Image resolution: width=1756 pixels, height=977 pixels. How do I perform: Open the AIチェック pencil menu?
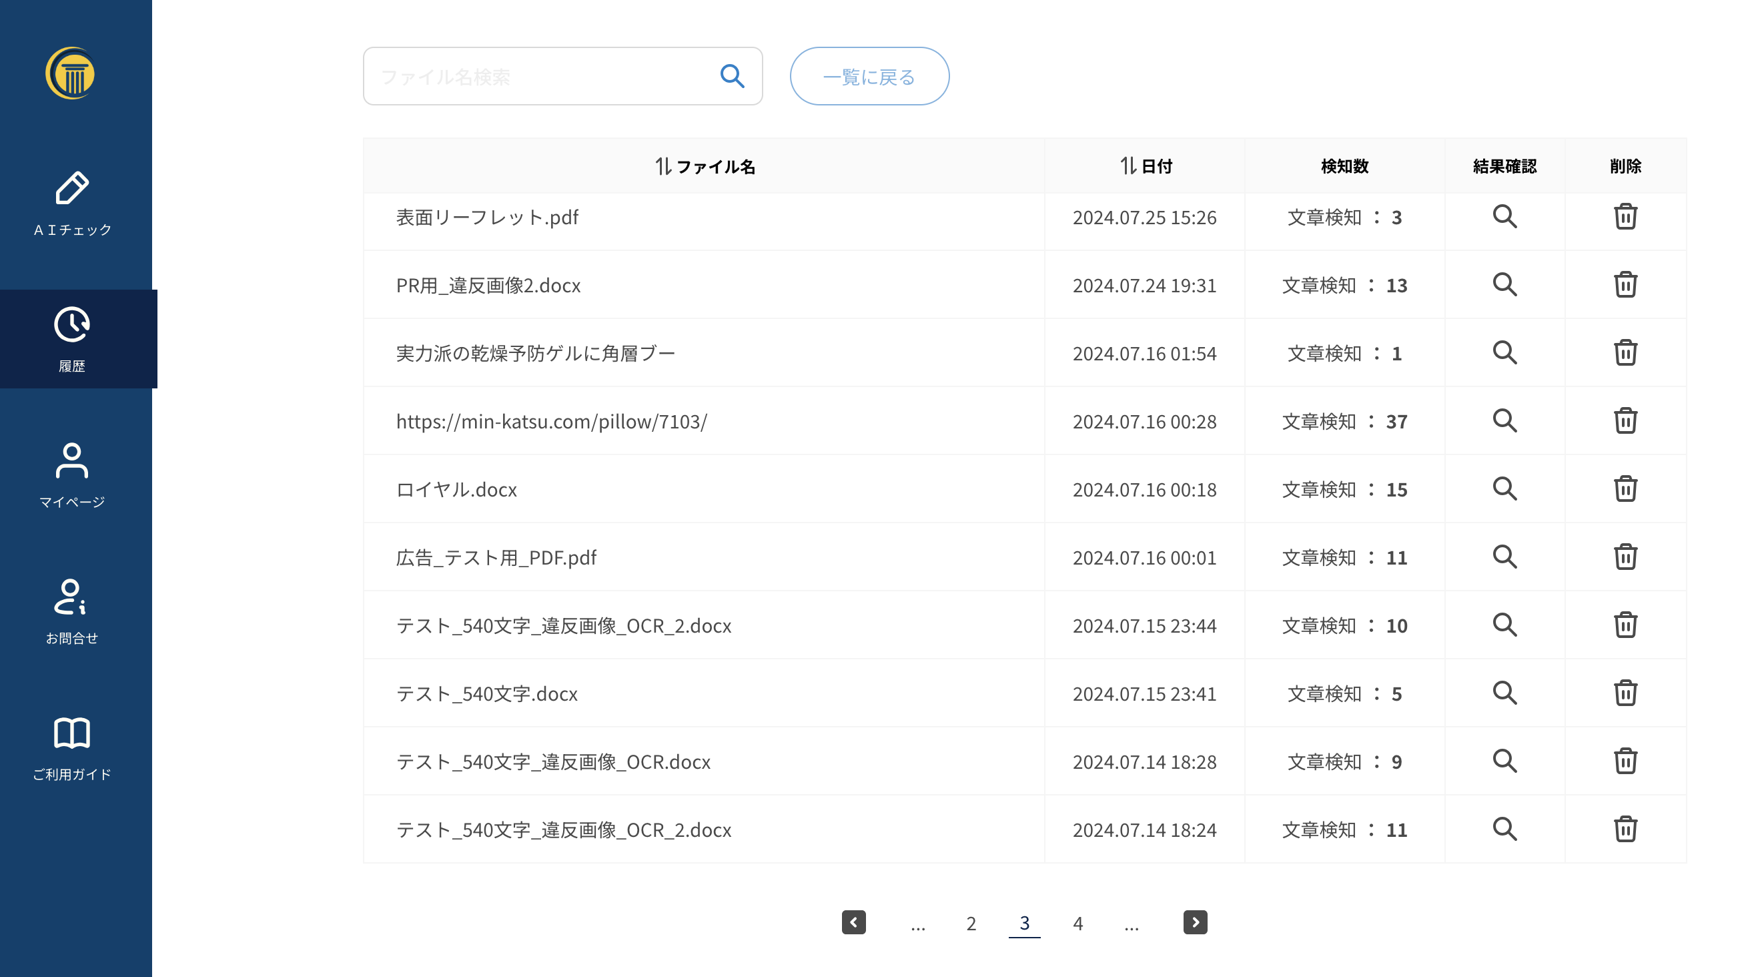click(72, 203)
